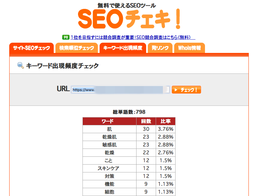The image size is (257, 196).
Task: Click the green PR badge icon
Action: click(x=66, y=37)
